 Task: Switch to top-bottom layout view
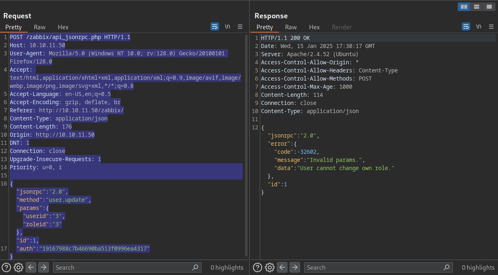476,7
